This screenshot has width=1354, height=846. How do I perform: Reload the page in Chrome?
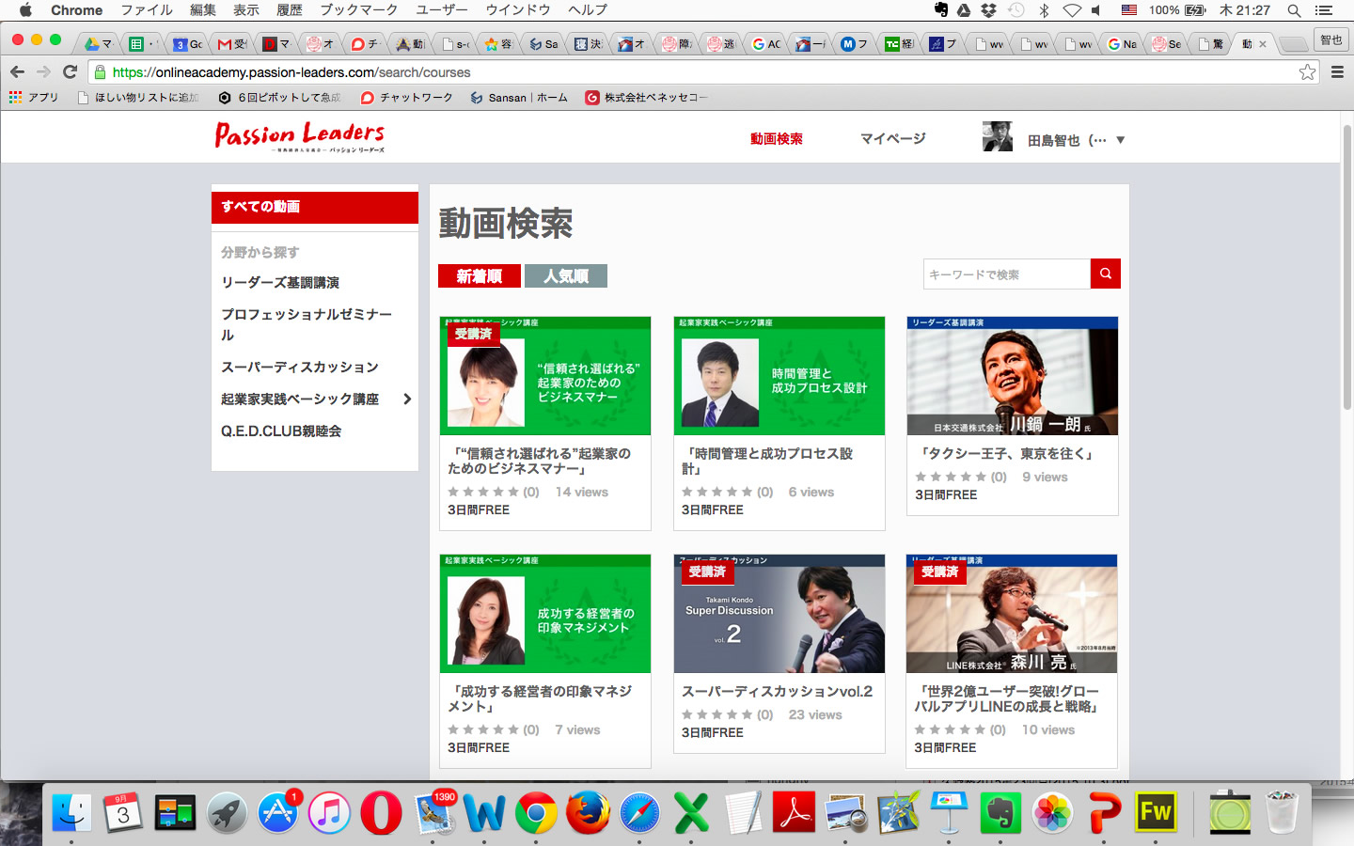(70, 71)
